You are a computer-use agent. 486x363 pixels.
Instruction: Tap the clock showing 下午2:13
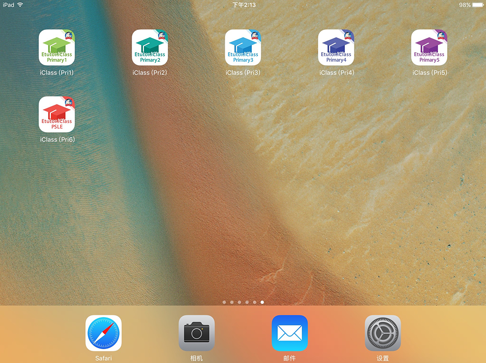(244, 5)
